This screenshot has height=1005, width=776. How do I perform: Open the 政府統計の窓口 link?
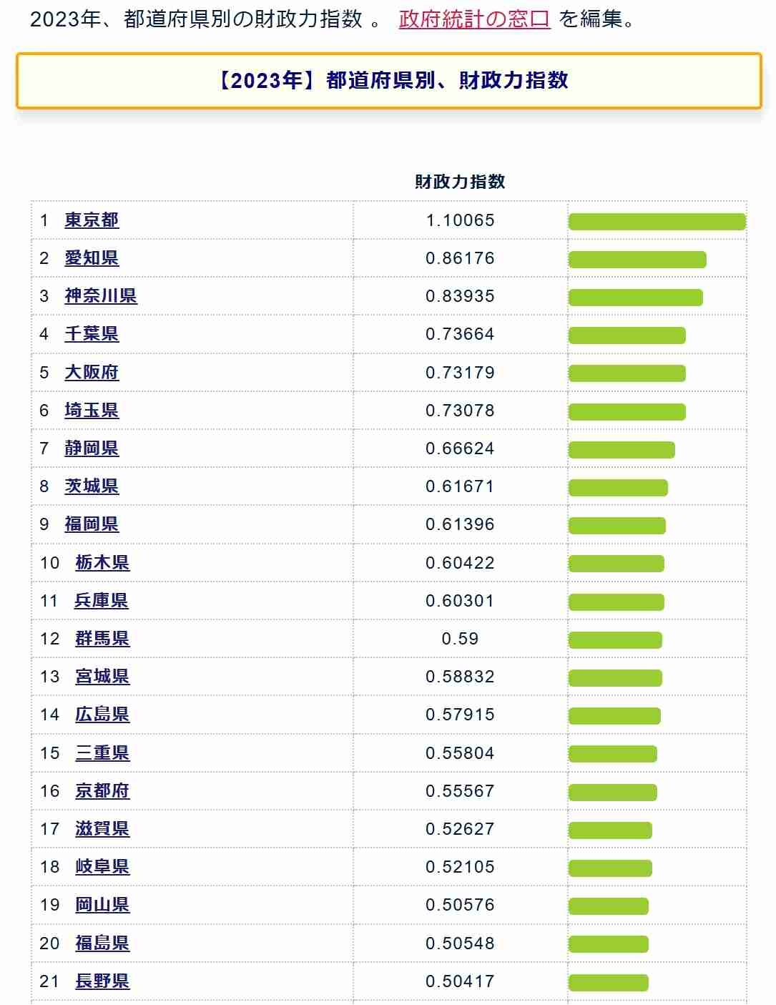pyautogui.click(x=474, y=19)
